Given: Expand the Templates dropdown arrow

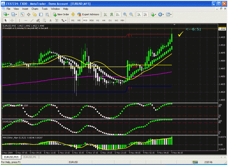Looking at the screenshot, I should [171, 14].
